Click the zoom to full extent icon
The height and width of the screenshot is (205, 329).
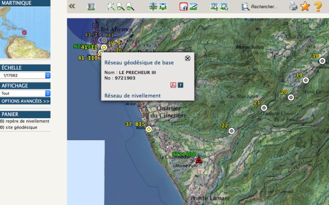[x=111, y=6]
